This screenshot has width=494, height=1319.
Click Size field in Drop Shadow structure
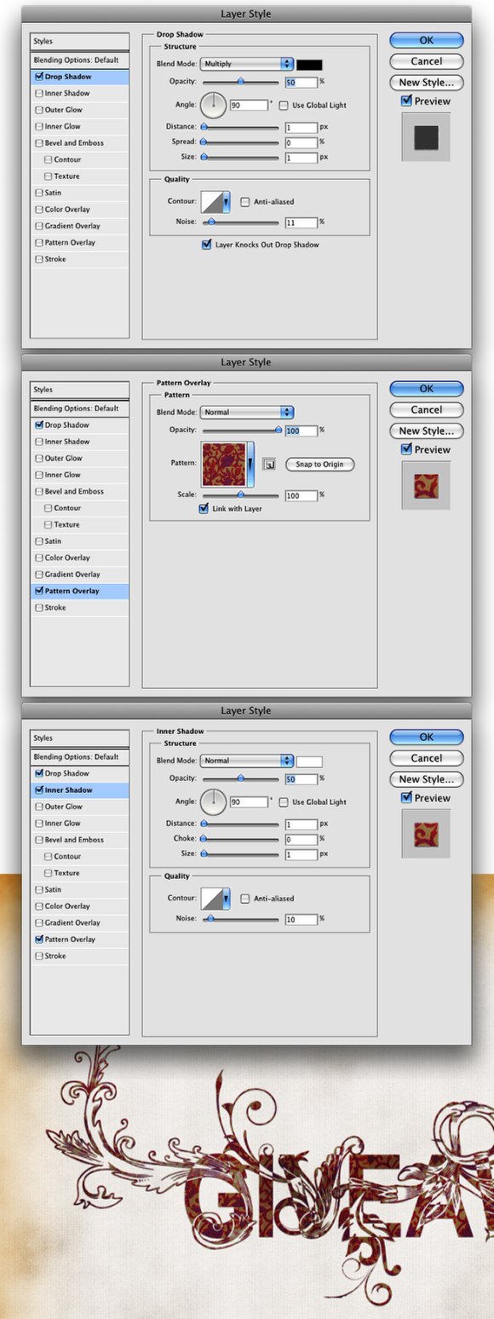tap(302, 157)
